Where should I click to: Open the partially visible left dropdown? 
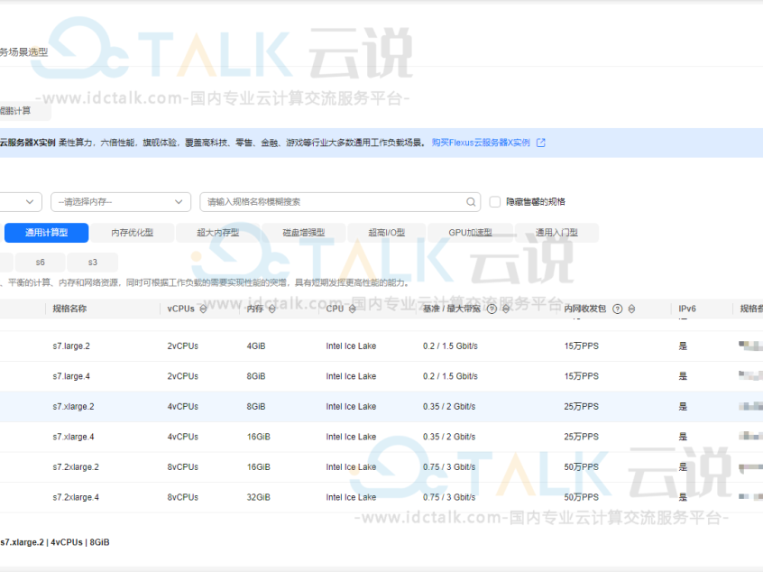(21, 202)
